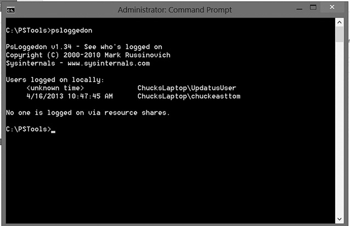This screenshot has width=350, height=226.
Task: Select the ChucksLaptop\UpdatusUser entry
Action: [187, 88]
